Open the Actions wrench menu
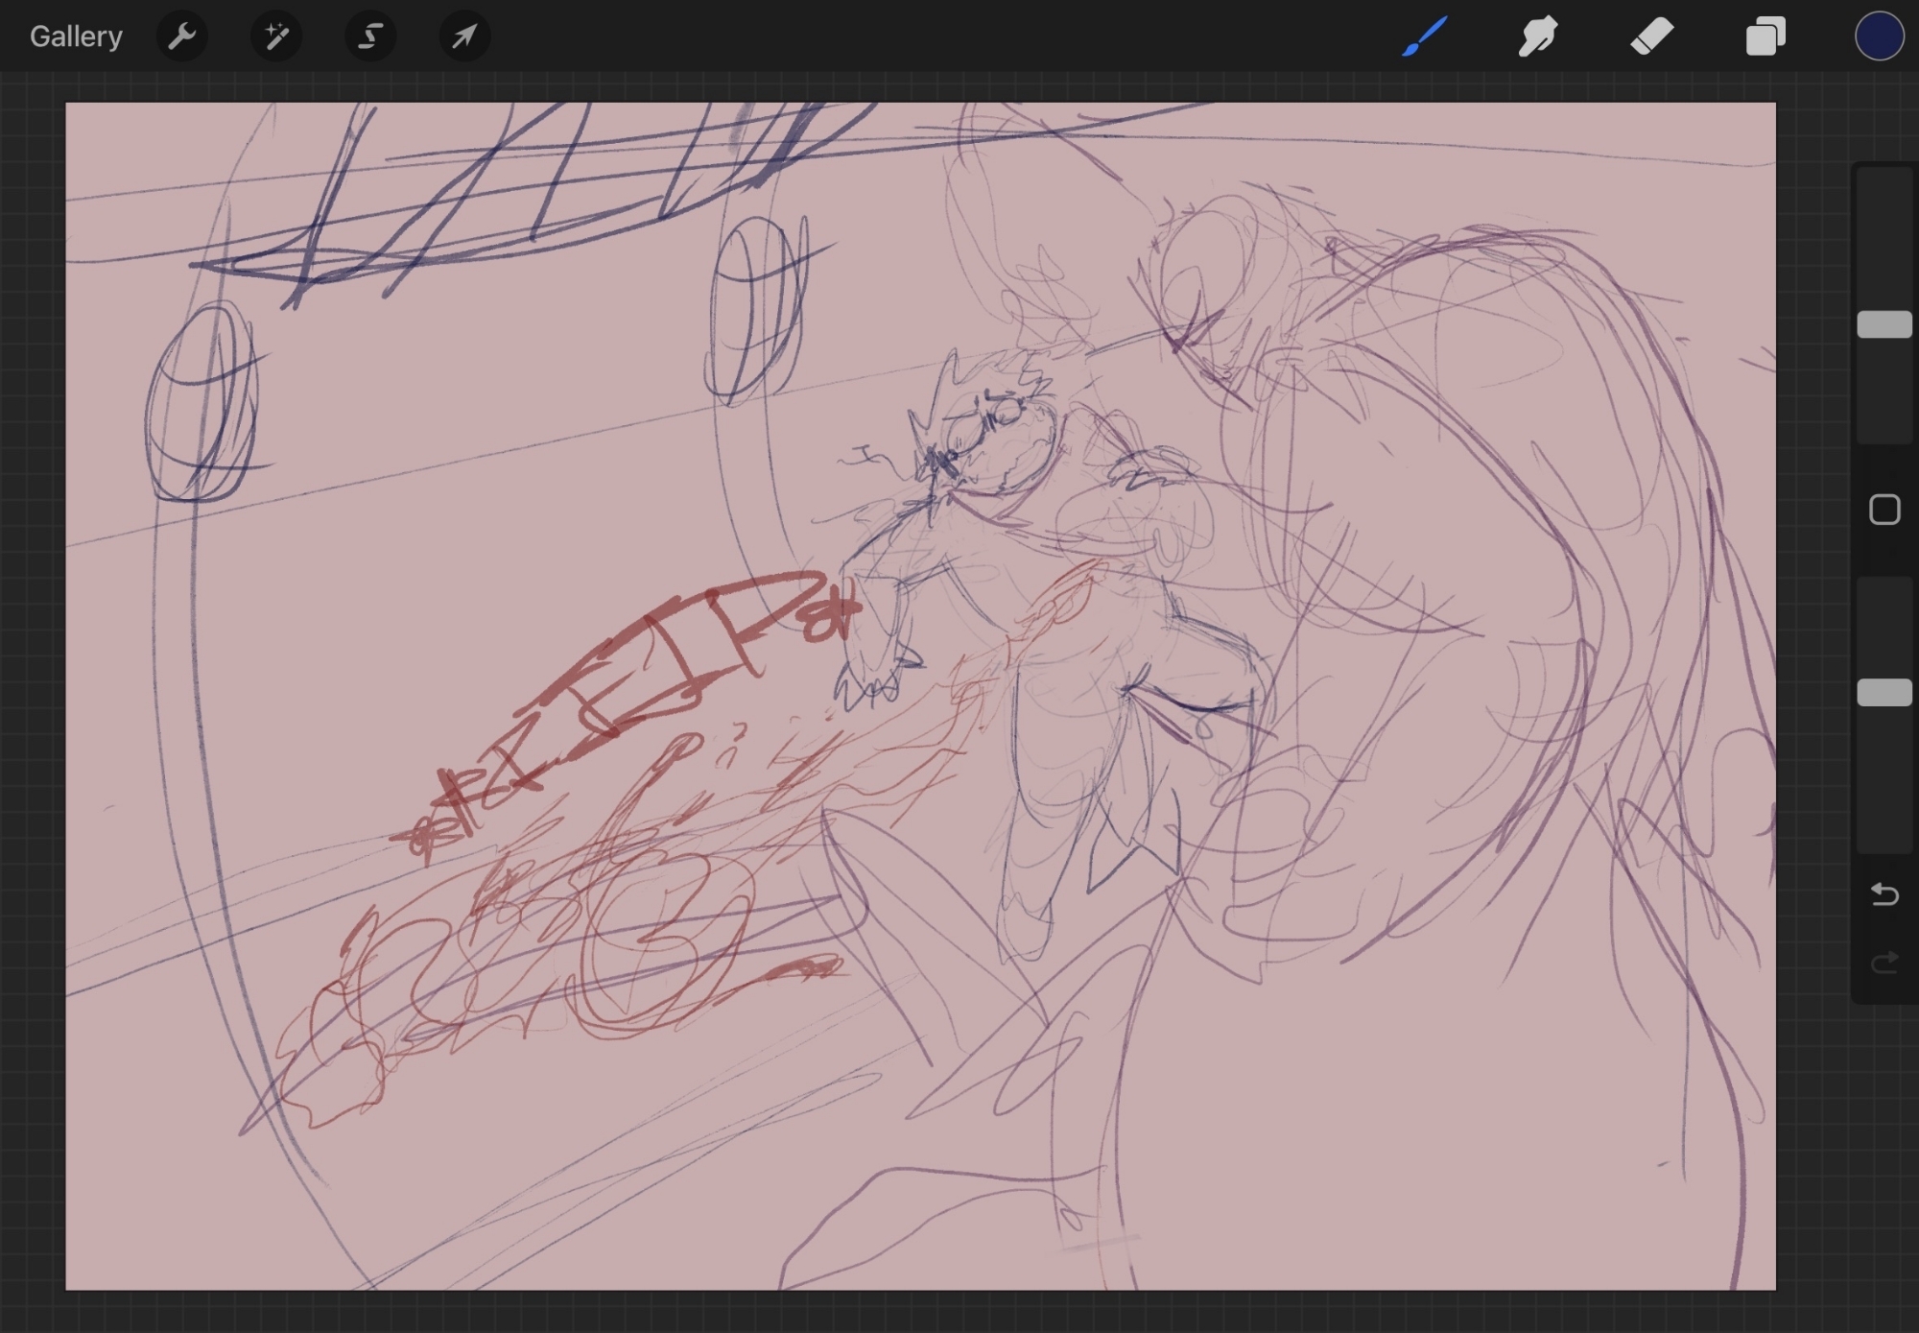Screen dimensions: 1919x1333 click(x=181, y=36)
